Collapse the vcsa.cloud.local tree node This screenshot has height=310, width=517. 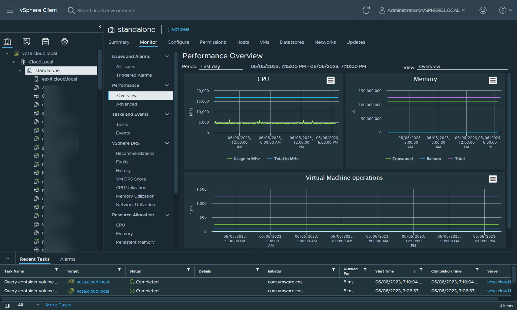[7, 53]
